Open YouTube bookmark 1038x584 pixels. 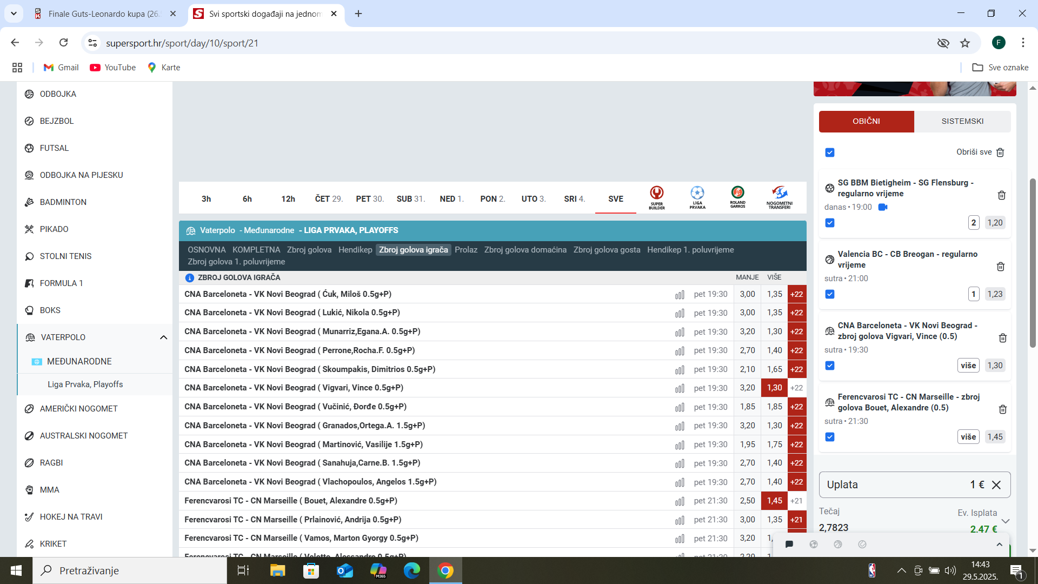[112, 68]
